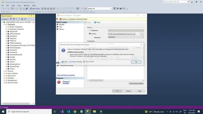Select the General page
Image resolution: width=203 pixels, height=114 pixels.
click(62, 25)
